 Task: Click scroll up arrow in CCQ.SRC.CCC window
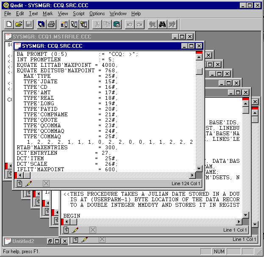point(199,57)
